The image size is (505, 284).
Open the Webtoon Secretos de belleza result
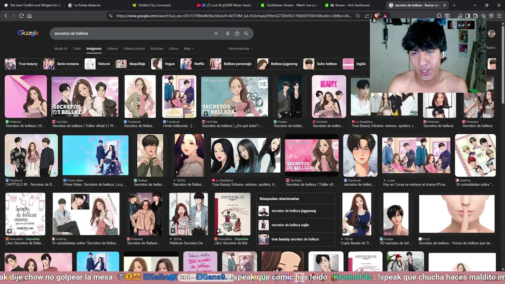click(x=26, y=97)
